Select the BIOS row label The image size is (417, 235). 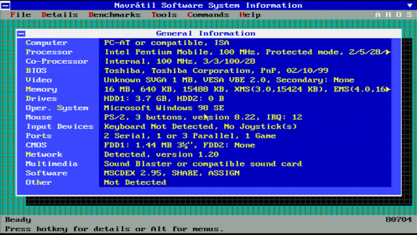[x=36, y=70]
